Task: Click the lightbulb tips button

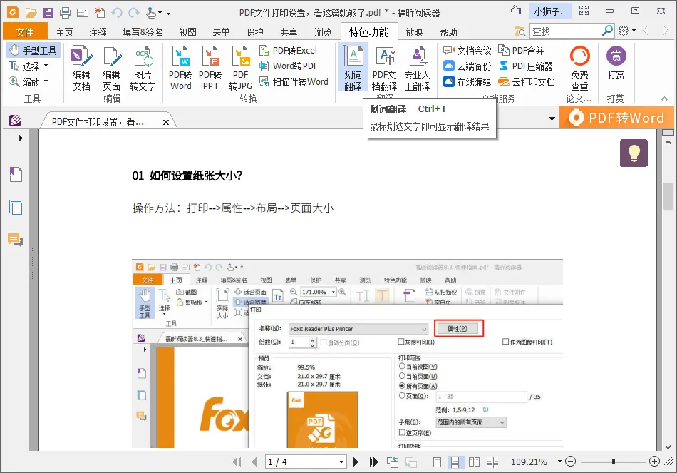Action: pyautogui.click(x=634, y=153)
